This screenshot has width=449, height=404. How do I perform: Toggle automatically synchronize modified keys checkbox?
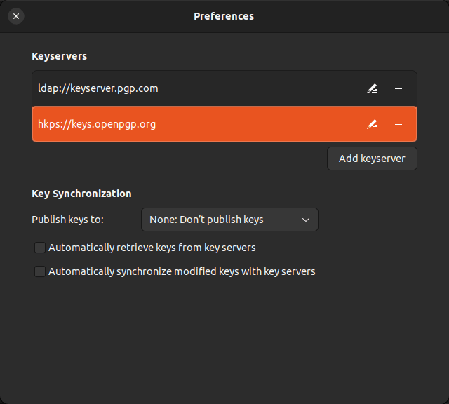(40, 271)
